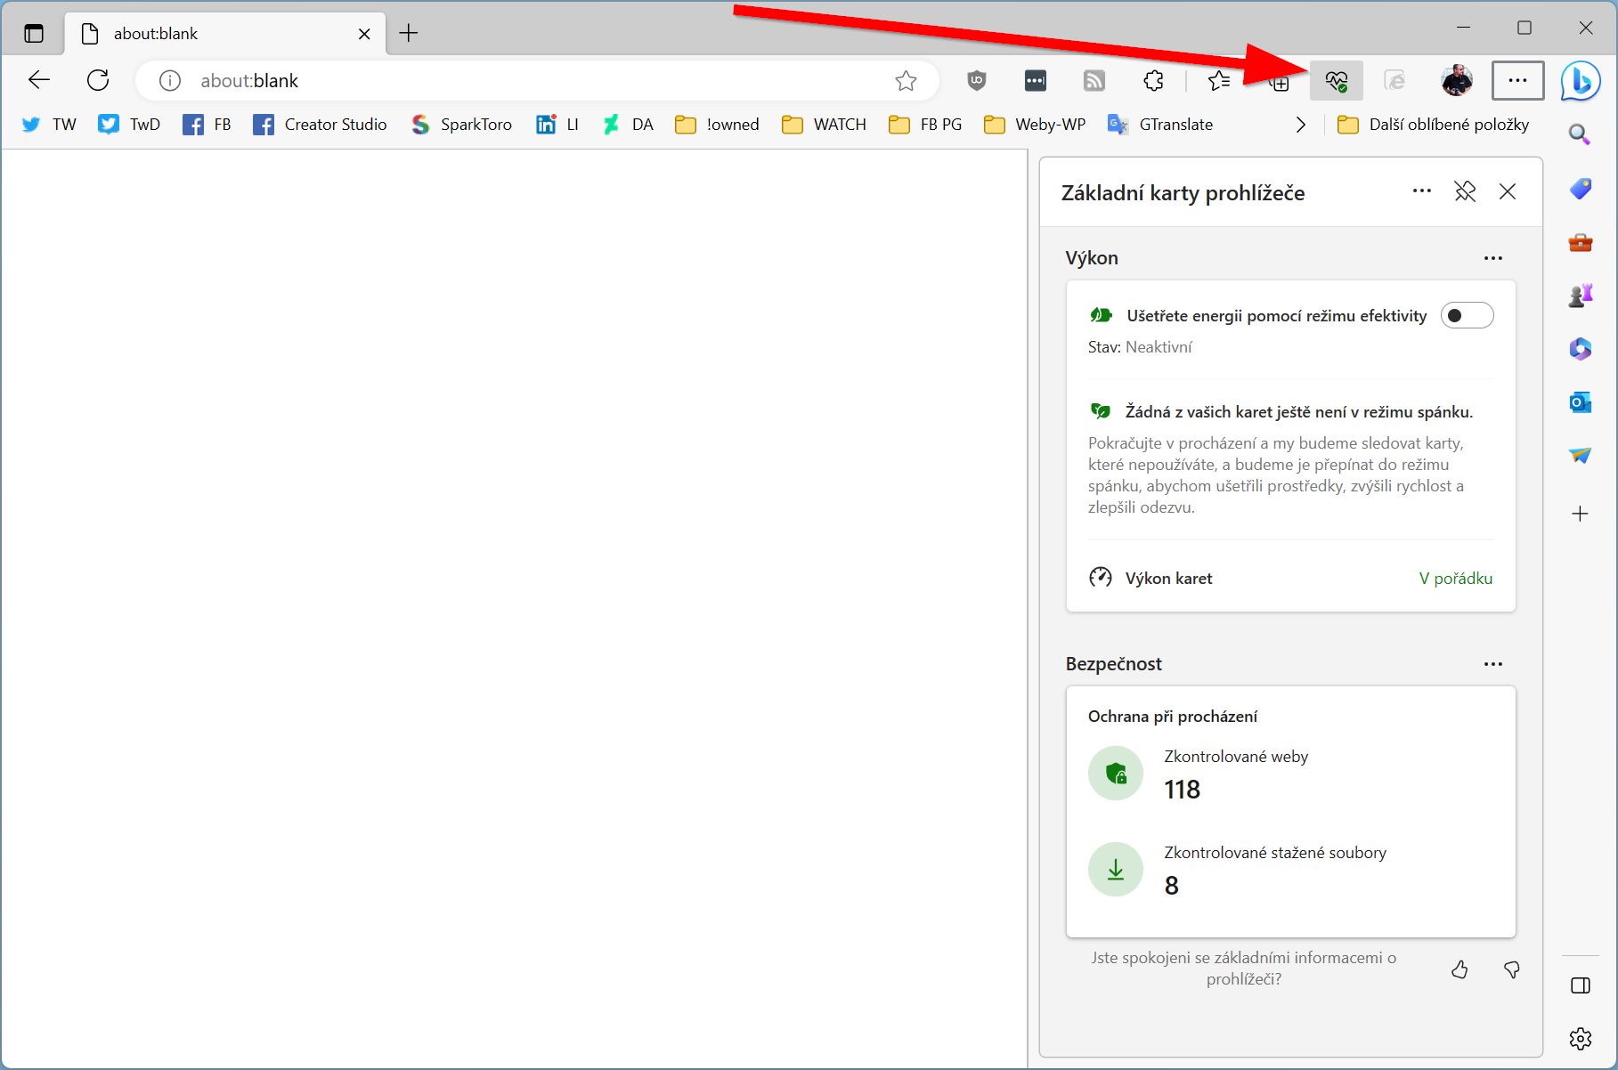Open Další oblíbené položky folder

pyautogui.click(x=1434, y=125)
